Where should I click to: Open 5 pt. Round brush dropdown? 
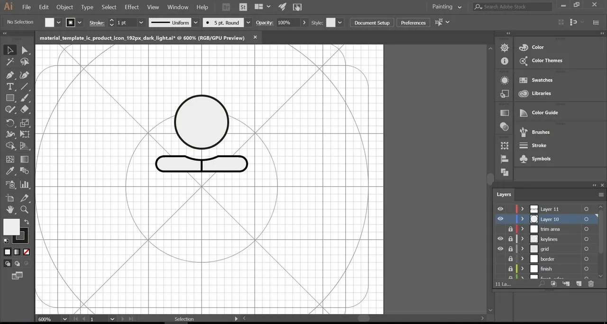click(x=249, y=23)
